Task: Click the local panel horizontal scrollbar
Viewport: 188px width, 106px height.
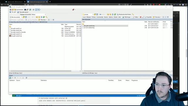Action: [x=41, y=71]
